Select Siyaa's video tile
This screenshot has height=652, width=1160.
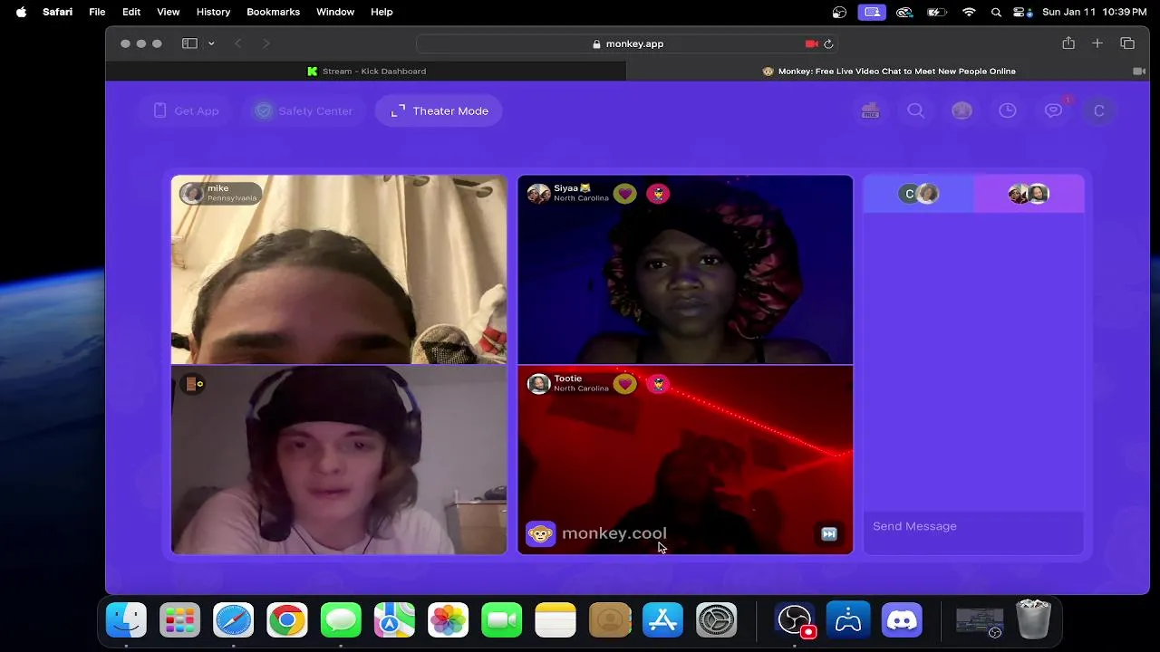tap(685, 269)
